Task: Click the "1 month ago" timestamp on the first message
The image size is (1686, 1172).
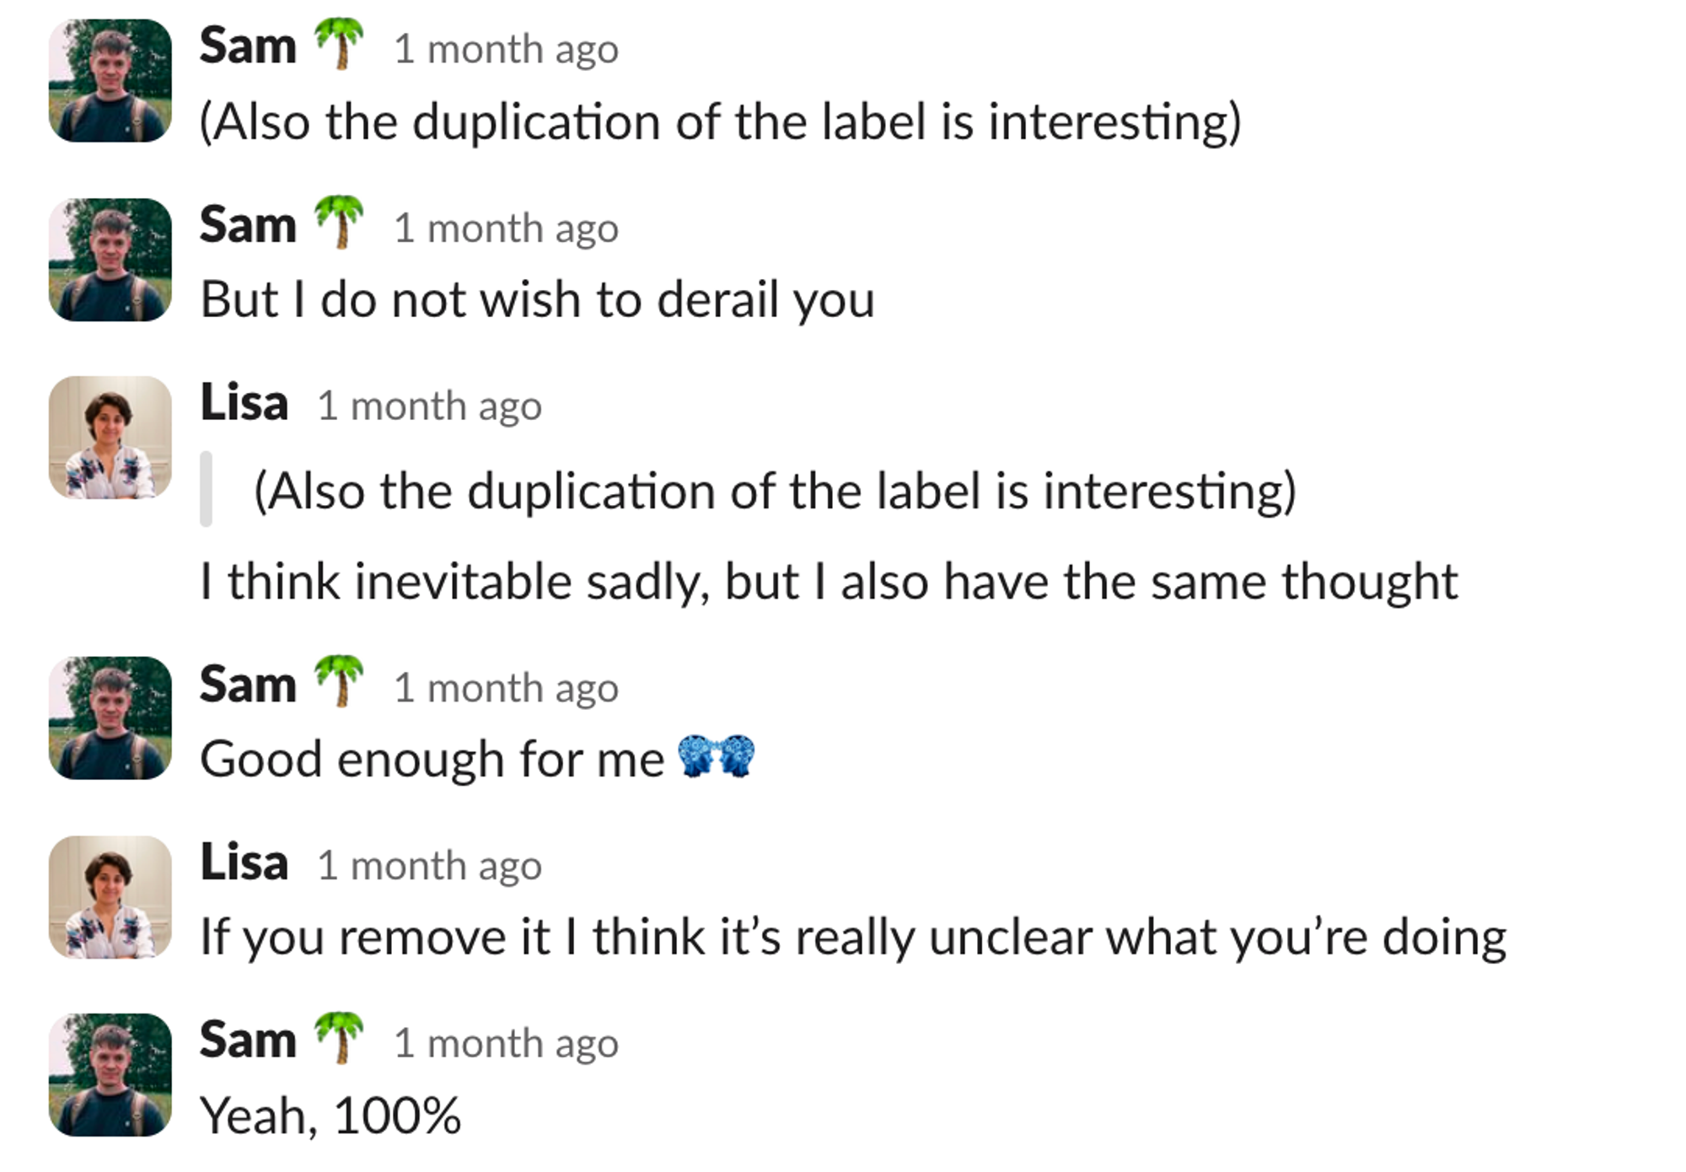Action: pos(507,49)
